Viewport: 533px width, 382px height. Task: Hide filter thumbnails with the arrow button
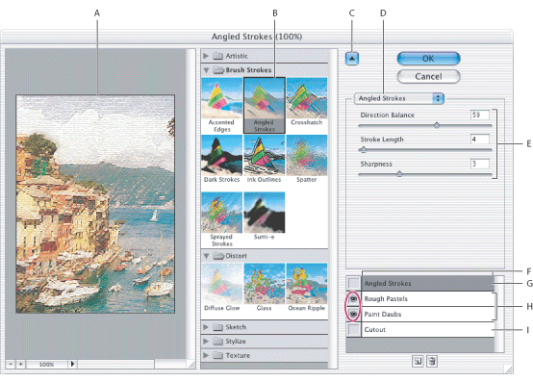click(x=352, y=59)
